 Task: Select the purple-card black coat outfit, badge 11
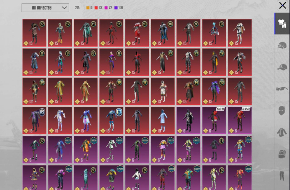pyautogui.click(x=214, y=150)
